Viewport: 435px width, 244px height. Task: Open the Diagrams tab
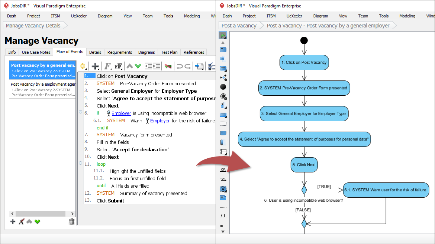(x=146, y=52)
